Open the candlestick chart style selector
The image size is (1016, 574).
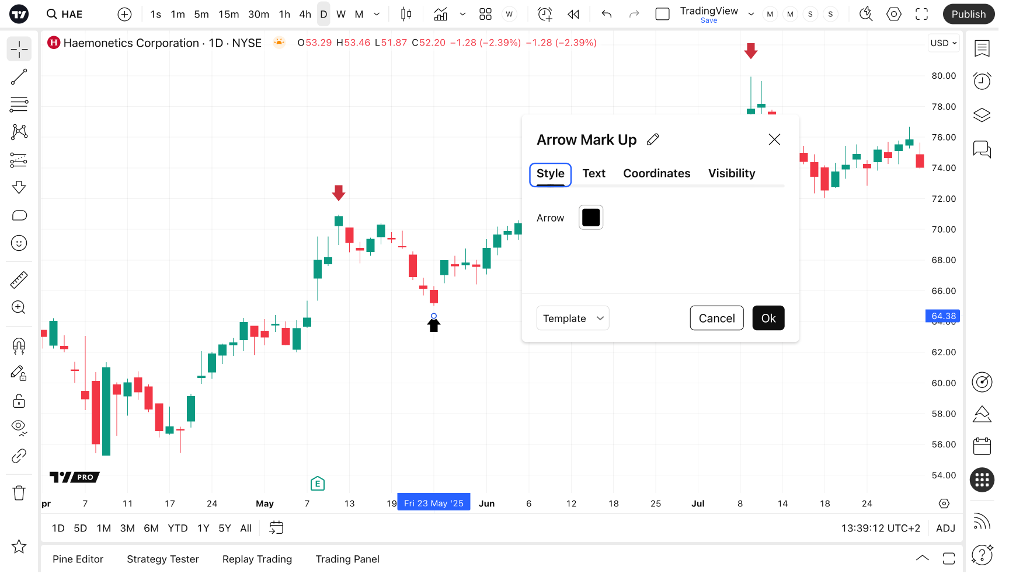pos(406,14)
